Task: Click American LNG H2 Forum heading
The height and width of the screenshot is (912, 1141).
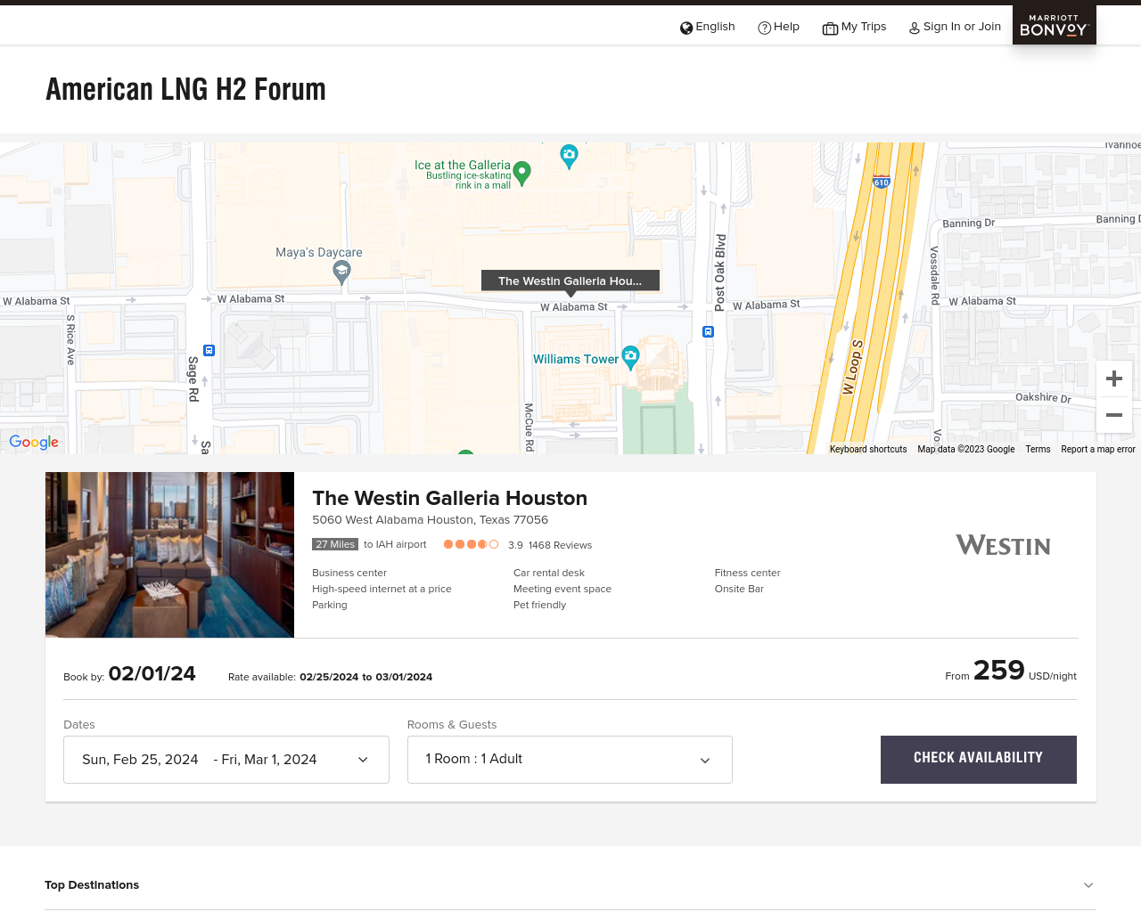Action: tap(185, 89)
